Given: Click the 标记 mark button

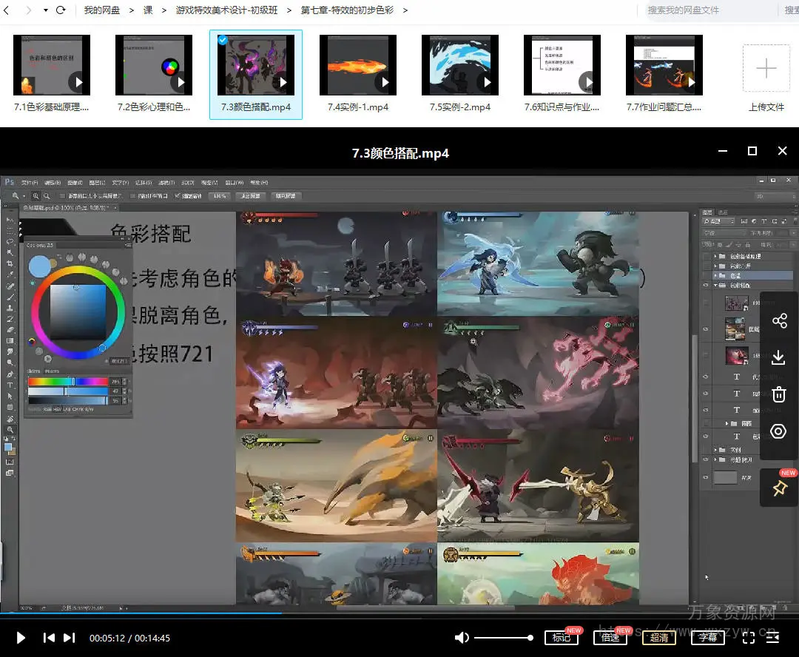Looking at the screenshot, I should click(561, 637).
